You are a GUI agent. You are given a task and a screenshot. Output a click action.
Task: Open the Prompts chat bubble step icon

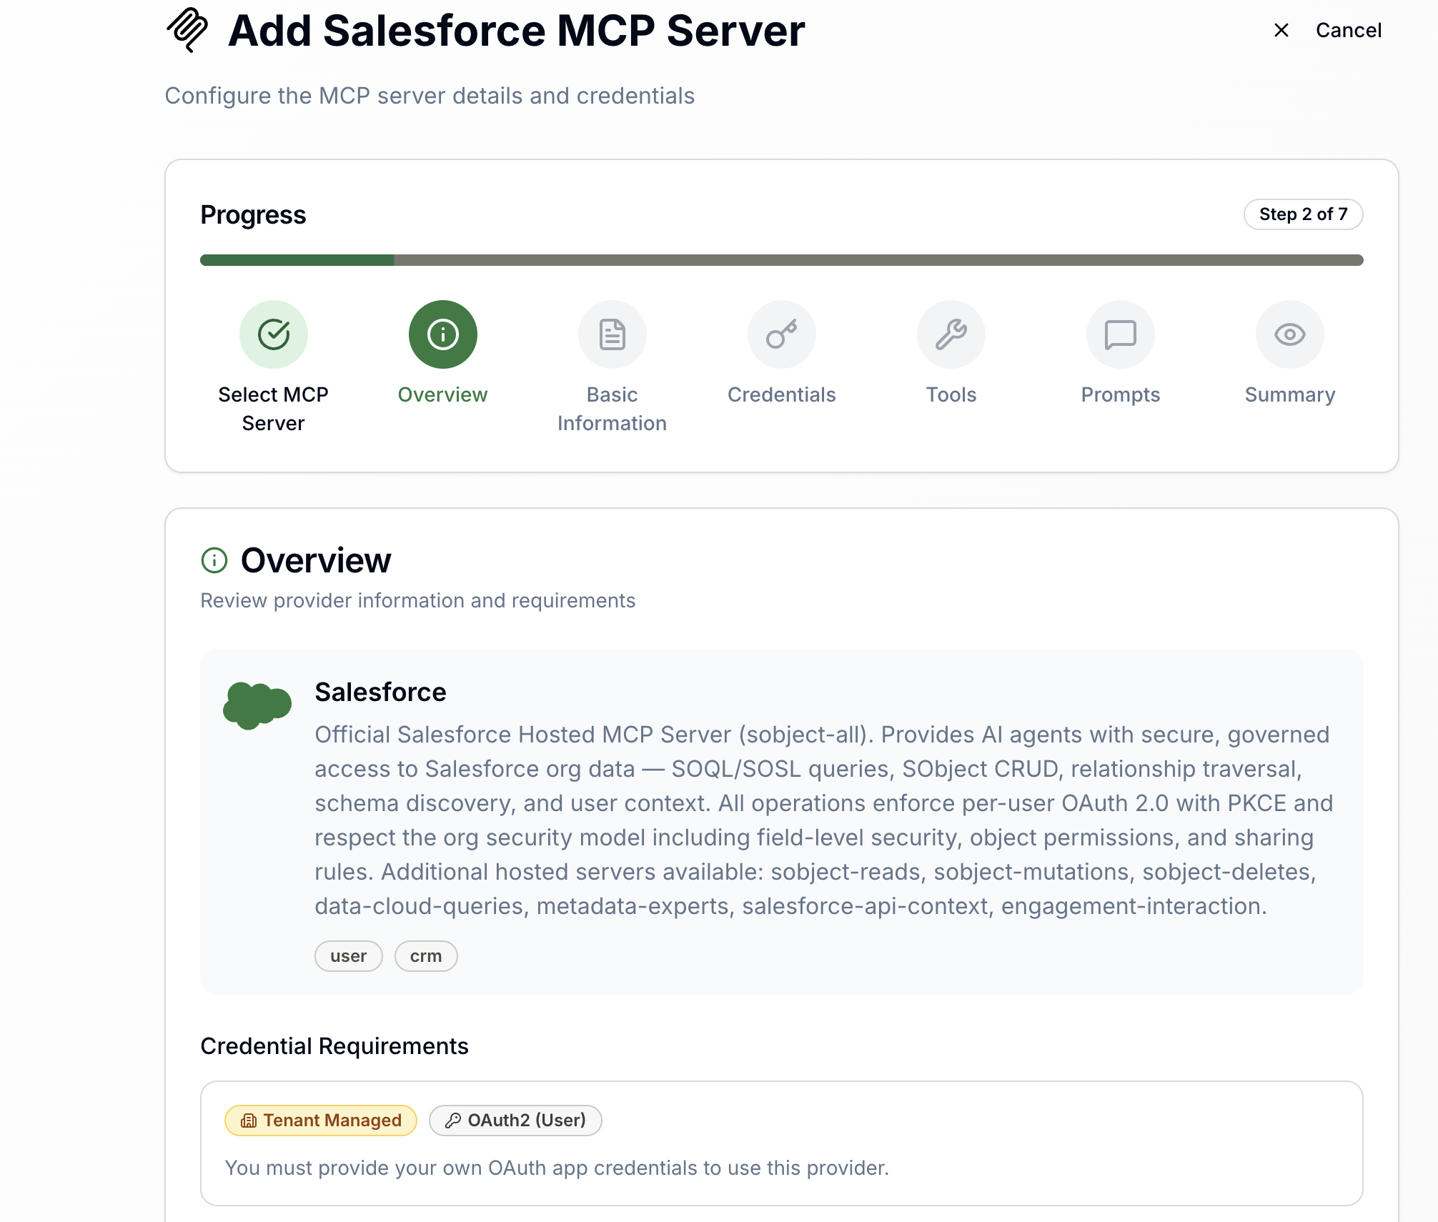1120,334
